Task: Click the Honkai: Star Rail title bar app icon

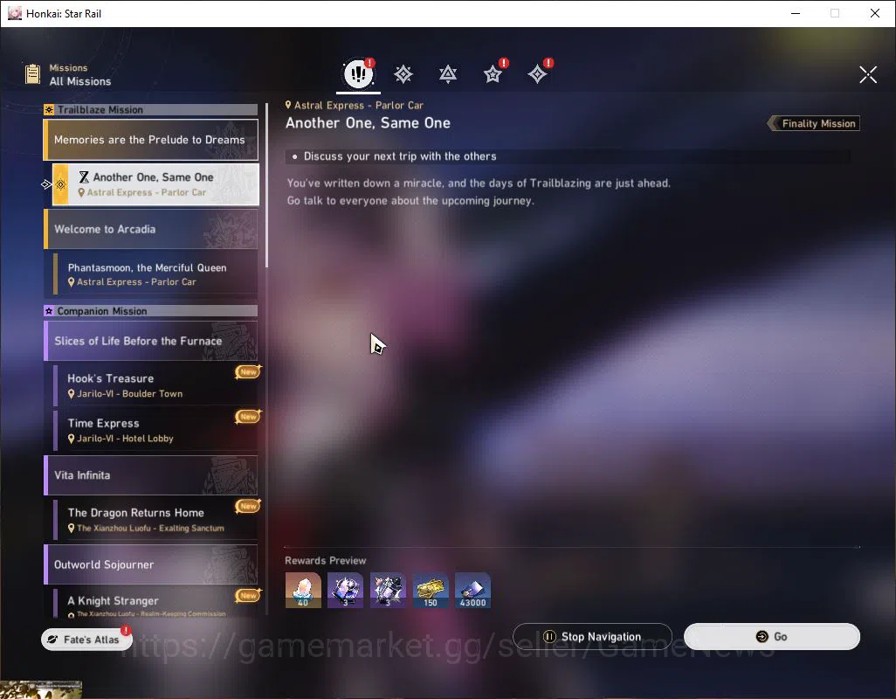Action: tap(14, 13)
